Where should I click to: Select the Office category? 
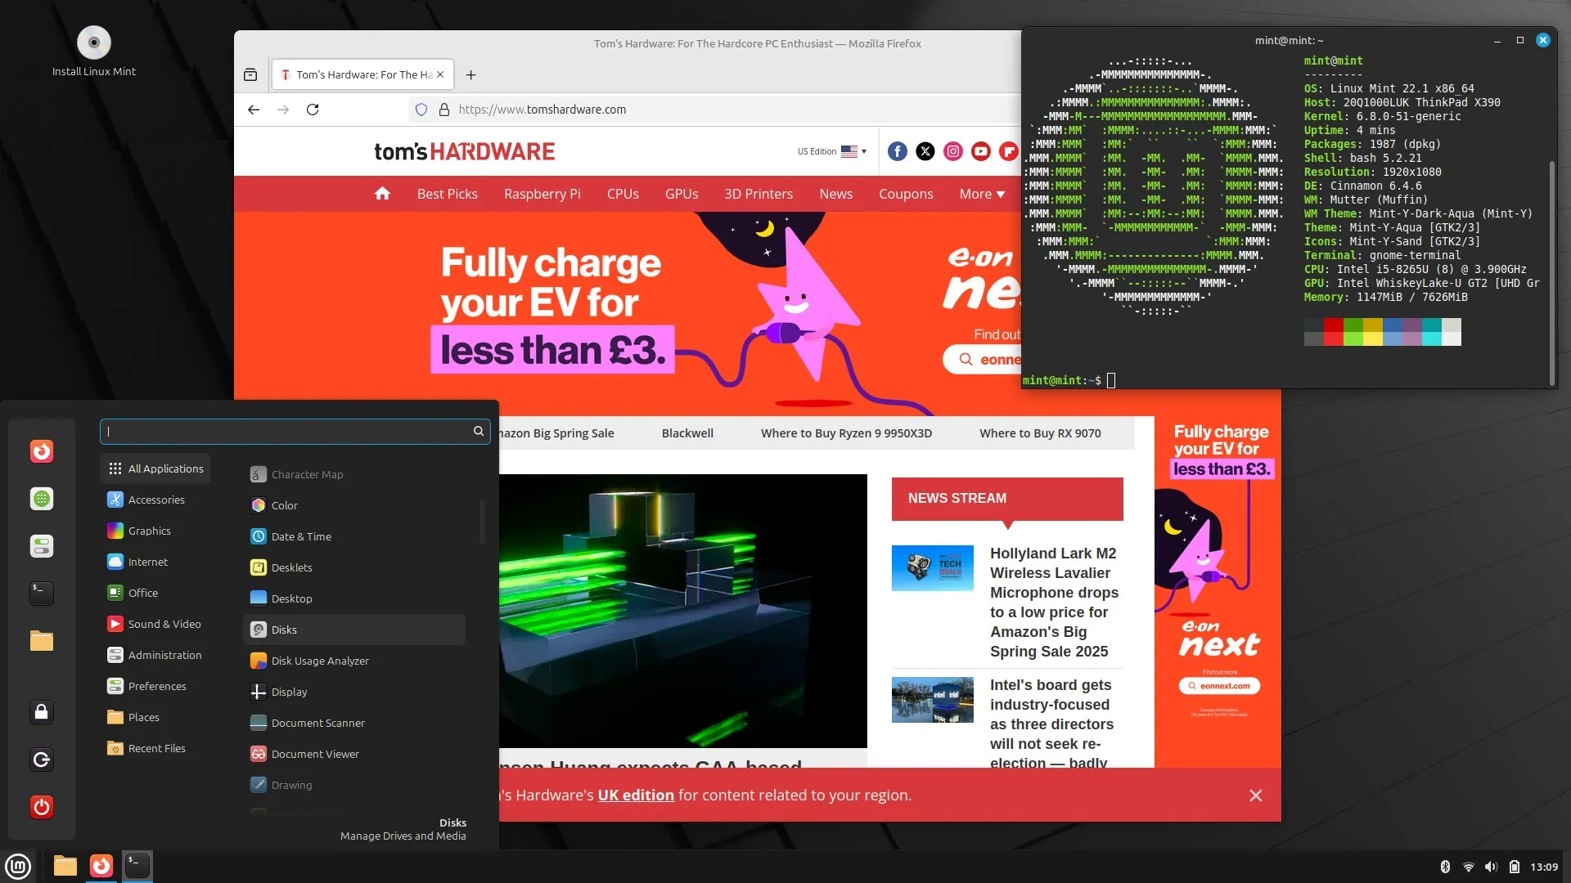[x=155, y=593]
